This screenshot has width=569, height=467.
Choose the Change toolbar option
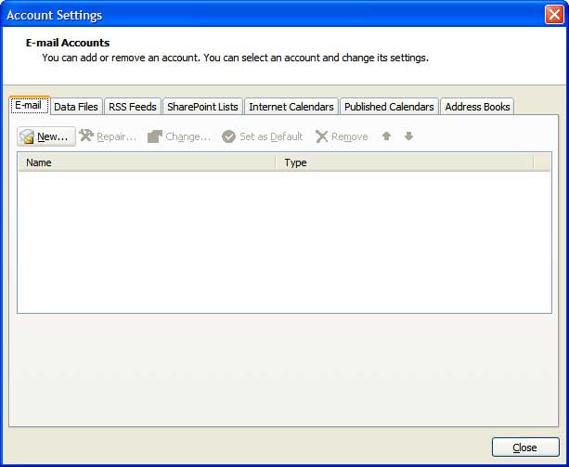click(179, 136)
